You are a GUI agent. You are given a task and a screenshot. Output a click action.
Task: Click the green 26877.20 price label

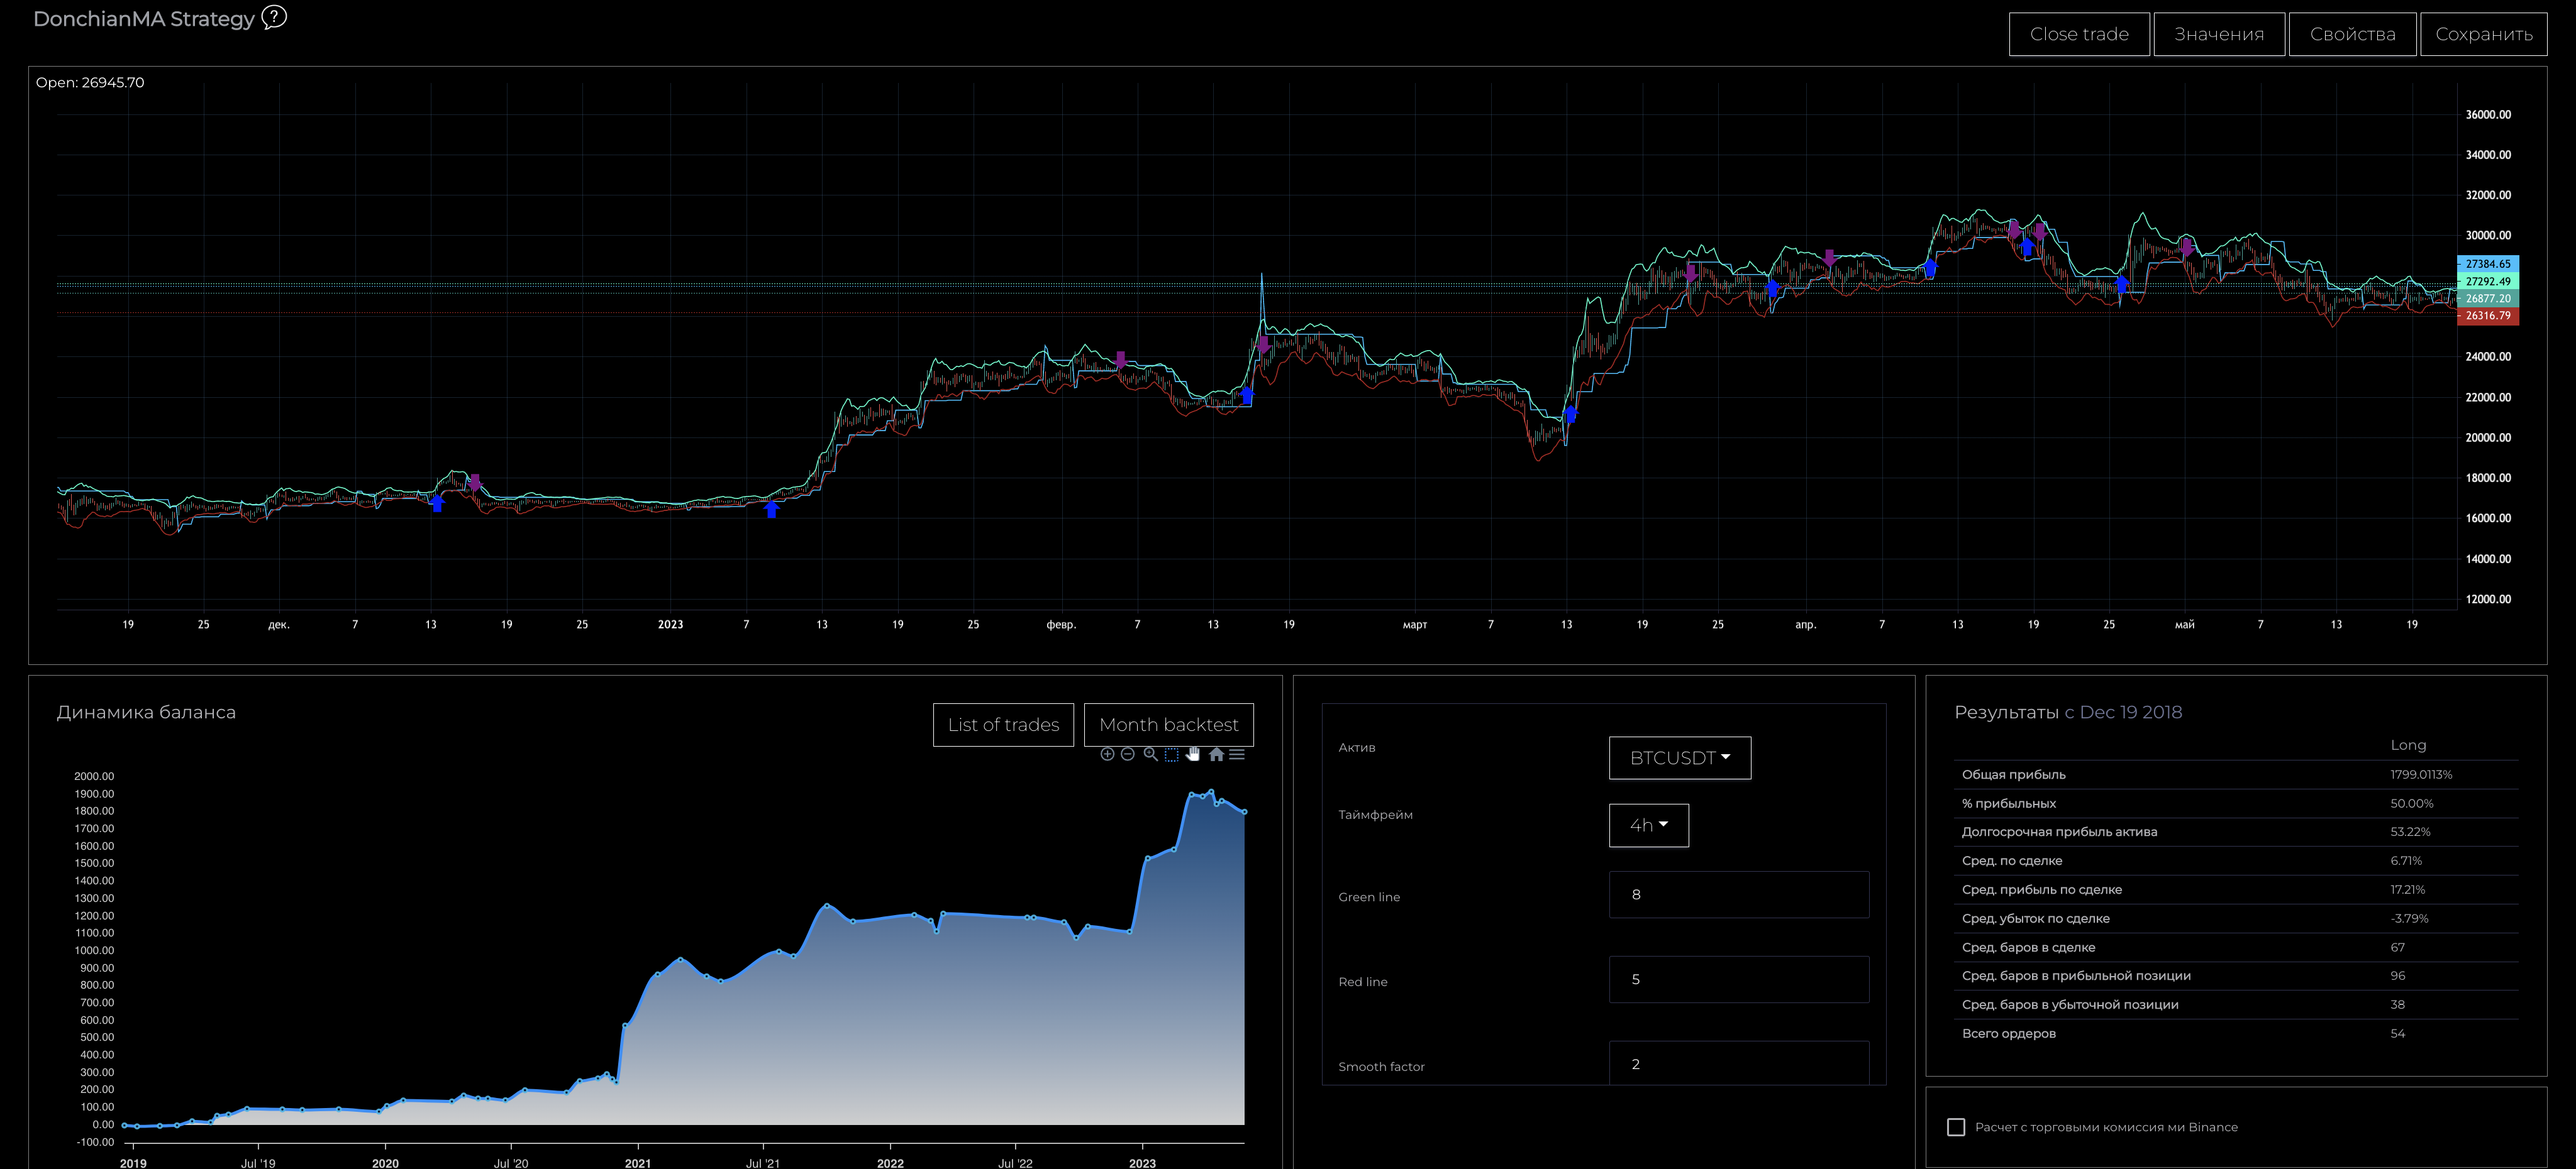(x=2487, y=299)
